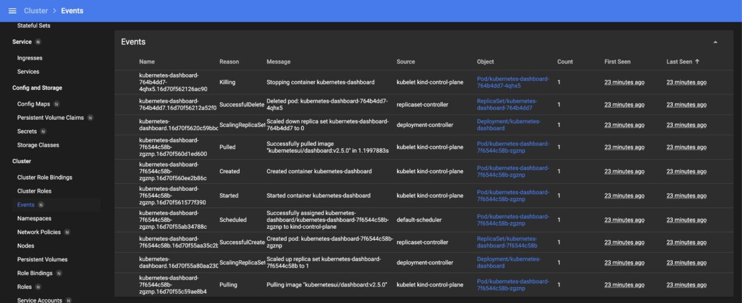Screen dimensions: 742x303
Task: Open Pod/kubernetes-dashboard-764b4dd7-4qhx5 link
Action: 513,82
